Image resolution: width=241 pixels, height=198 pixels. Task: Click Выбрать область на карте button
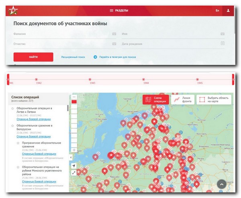click(214, 100)
